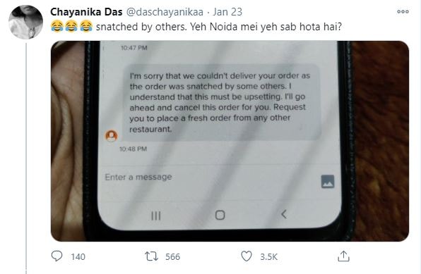Image resolution: width=421 pixels, height=274 pixels.
Task: Open the Jan 23 timestamp link
Action: click(x=227, y=12)
